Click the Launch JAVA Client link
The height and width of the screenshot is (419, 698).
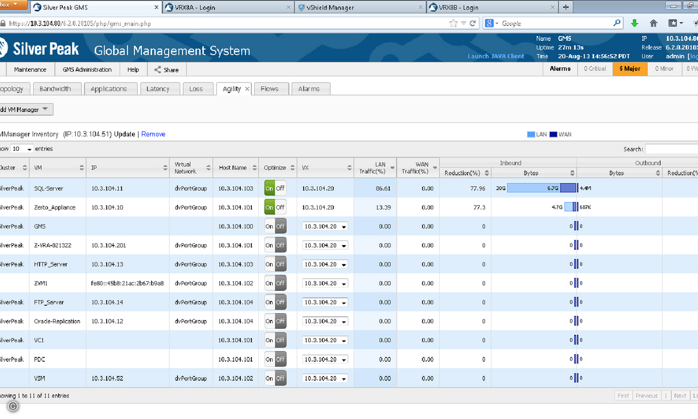496,56
